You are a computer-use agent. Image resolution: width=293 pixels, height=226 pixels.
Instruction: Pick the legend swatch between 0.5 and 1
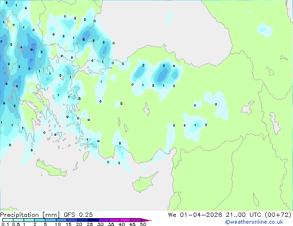18,220
